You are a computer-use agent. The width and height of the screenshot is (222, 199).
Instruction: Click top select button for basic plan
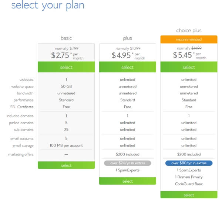(x=66, y=67)
